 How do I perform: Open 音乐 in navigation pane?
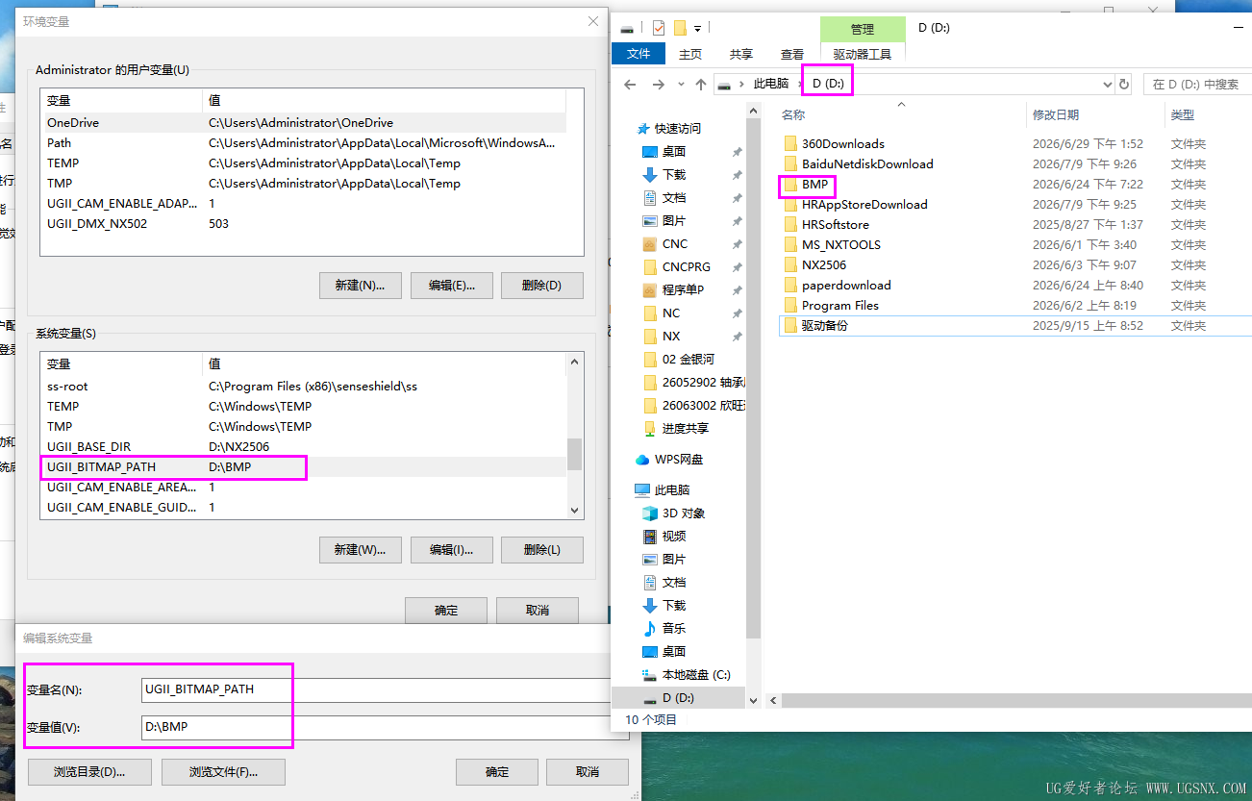(674, 628)
